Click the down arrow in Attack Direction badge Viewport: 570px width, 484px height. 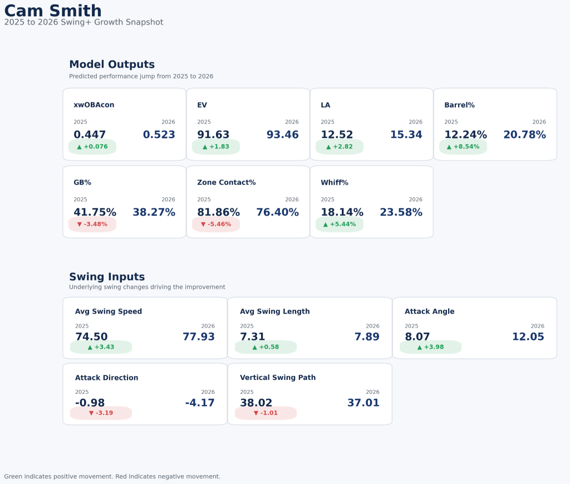[x=91, y=413]
